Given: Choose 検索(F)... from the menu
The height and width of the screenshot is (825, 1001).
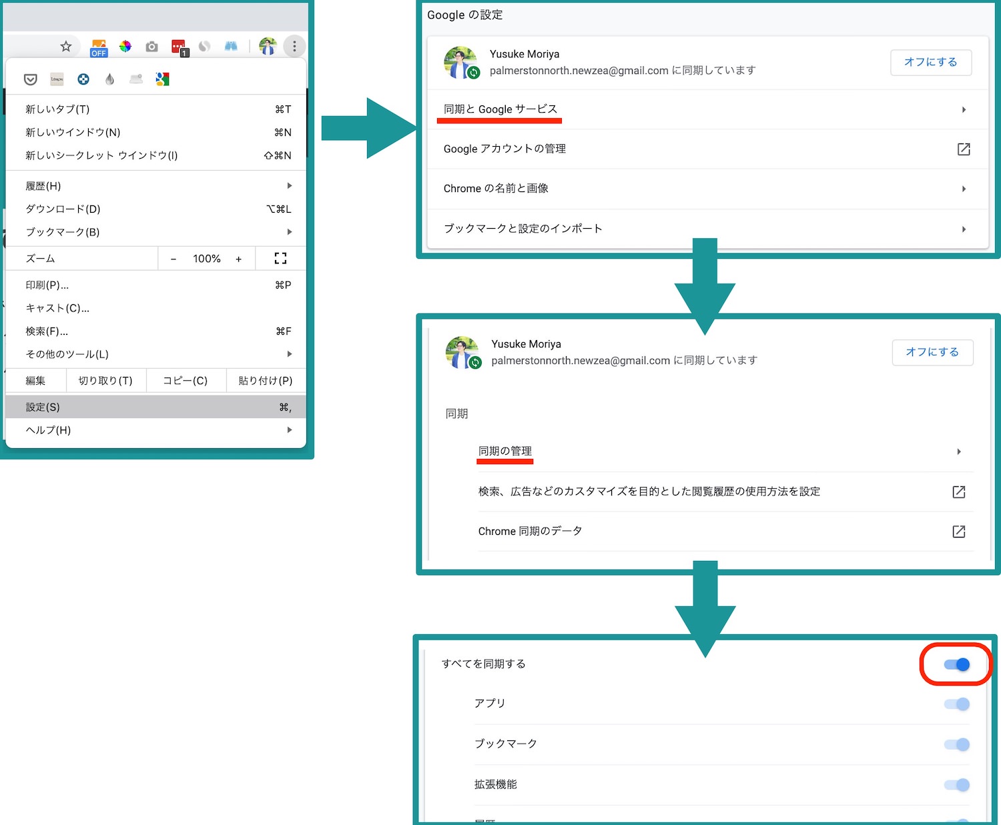Looking at the screenshot, I should point(155,331).
